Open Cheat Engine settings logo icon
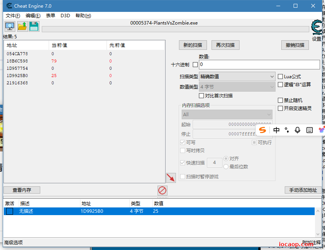 tap(317, 28)
